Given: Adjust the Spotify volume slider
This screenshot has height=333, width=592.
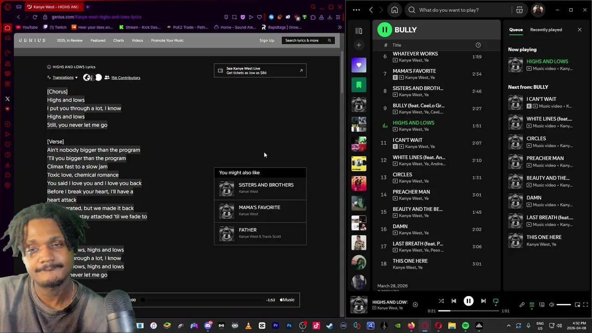Looking at the screenshot, I should tap(563, 305).
